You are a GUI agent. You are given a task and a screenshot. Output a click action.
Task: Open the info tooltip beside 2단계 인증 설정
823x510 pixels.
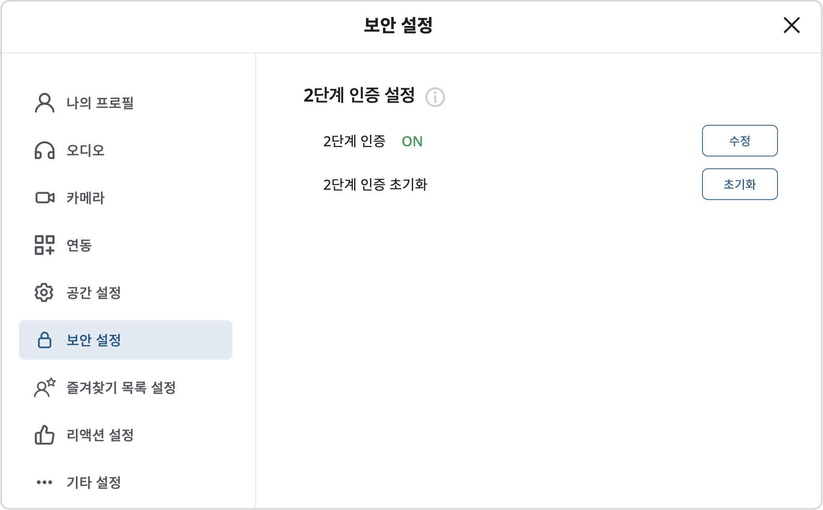(x=435, y=97)
